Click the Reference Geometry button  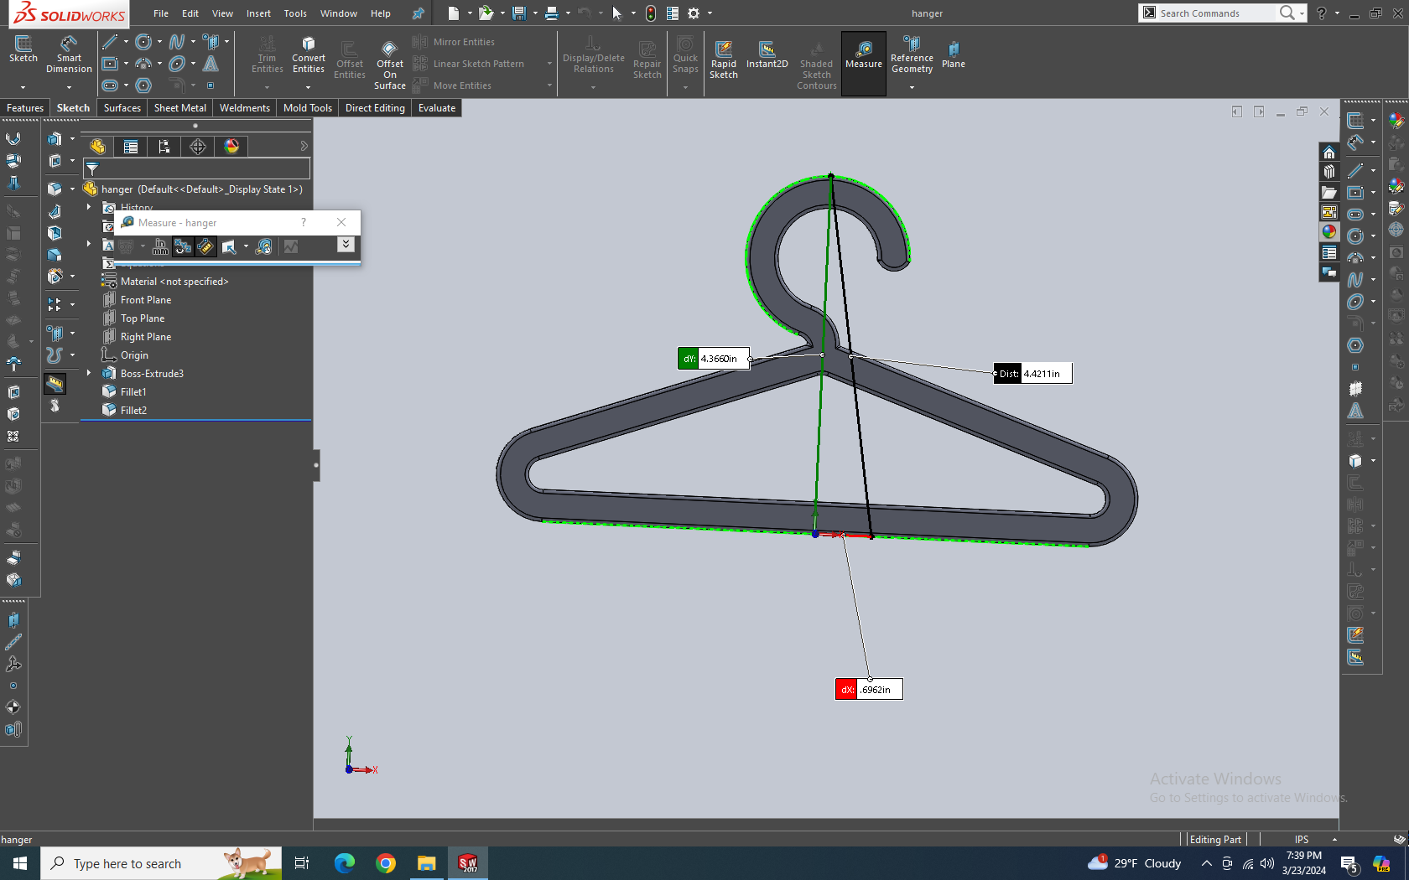[912, 55]
